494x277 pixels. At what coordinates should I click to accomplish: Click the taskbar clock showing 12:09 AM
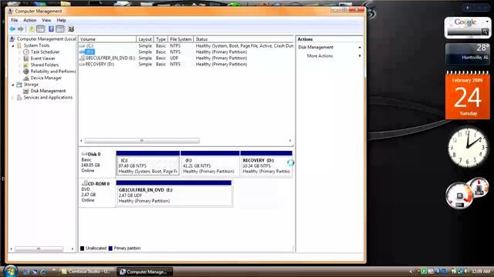pyautogui.click(x=481, y=272)
